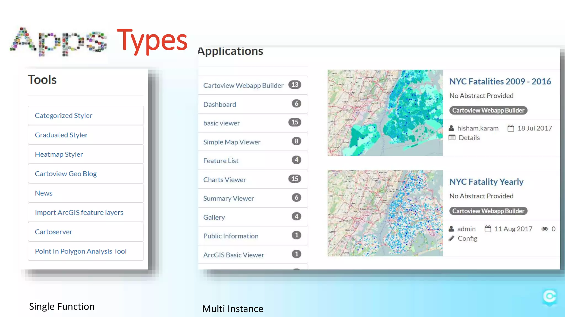
Task: Click the Details list icon
Action: point(452,138)
